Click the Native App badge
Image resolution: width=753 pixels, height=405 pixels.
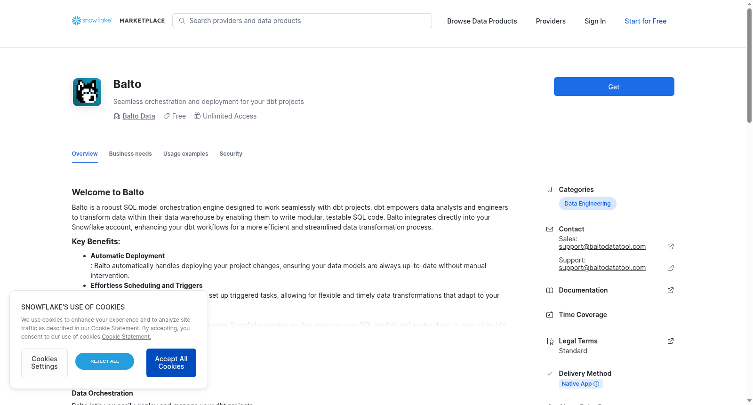pyautogui.click(x=581, y=384)
